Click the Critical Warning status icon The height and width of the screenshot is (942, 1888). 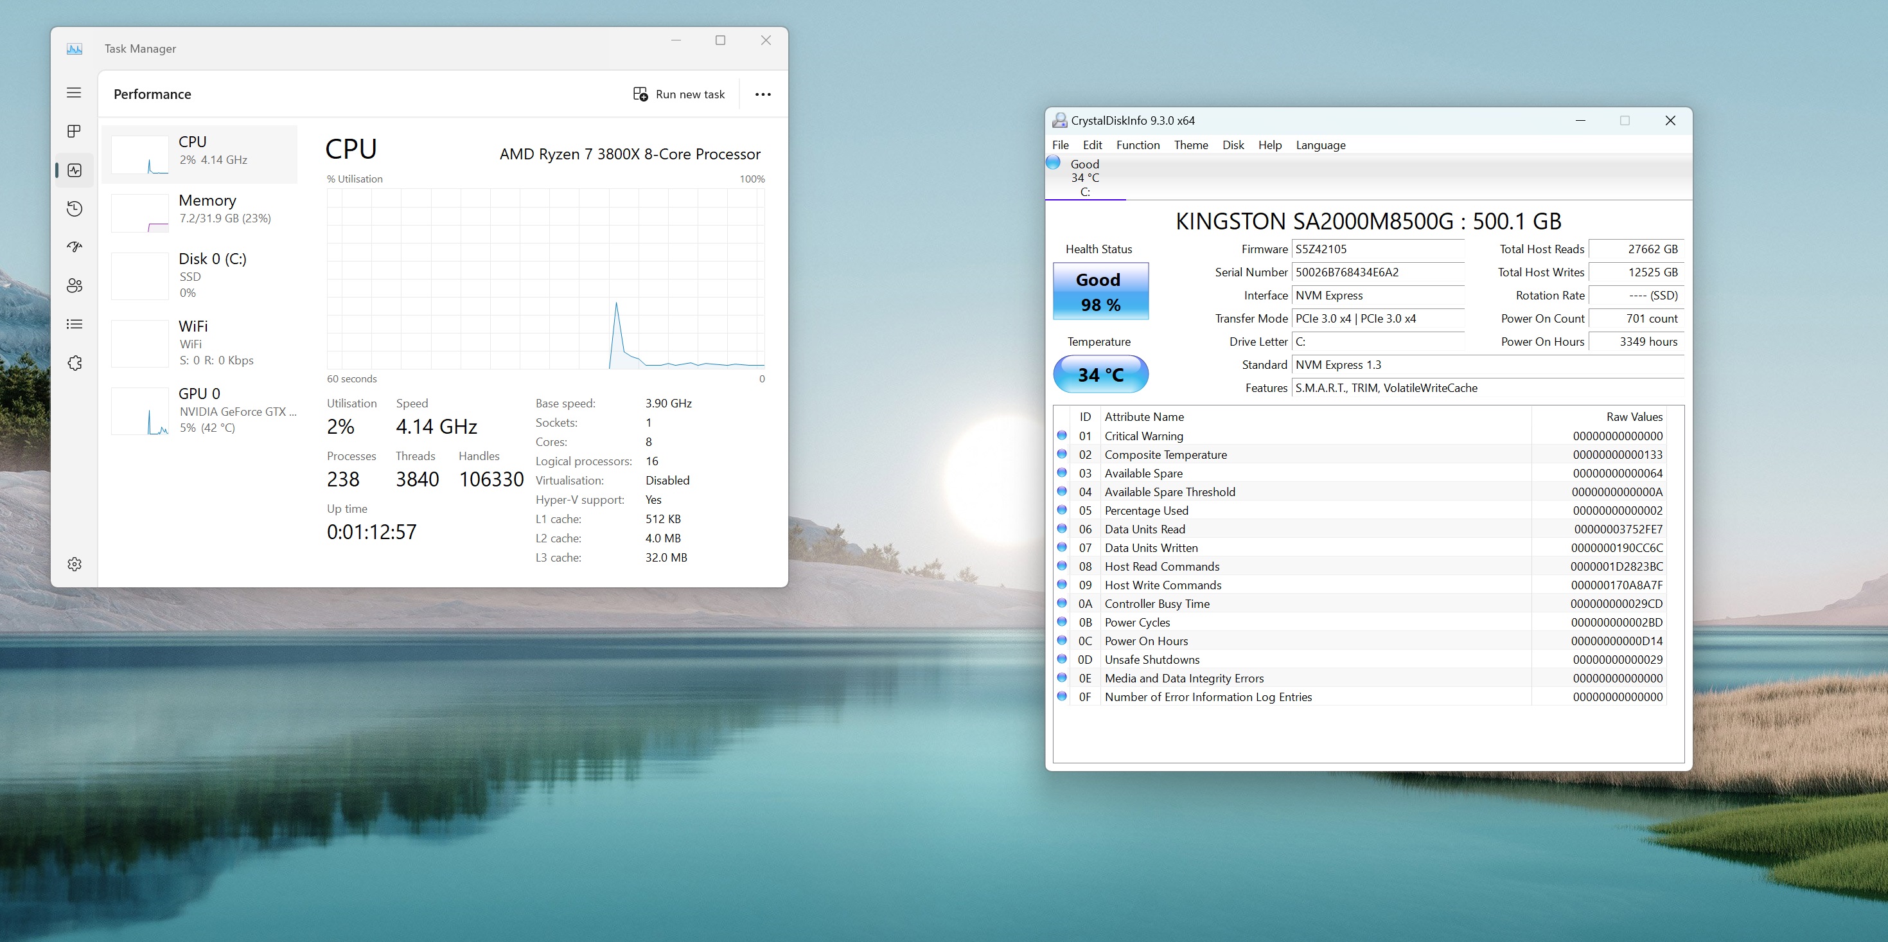pos(1062,436)
